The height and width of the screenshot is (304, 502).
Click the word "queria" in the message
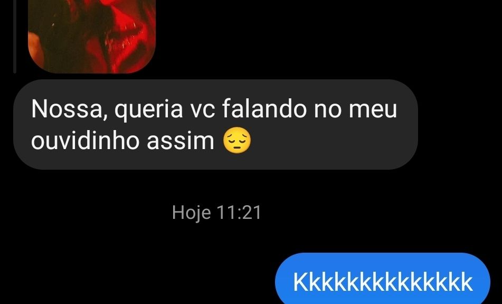point(148,109)
